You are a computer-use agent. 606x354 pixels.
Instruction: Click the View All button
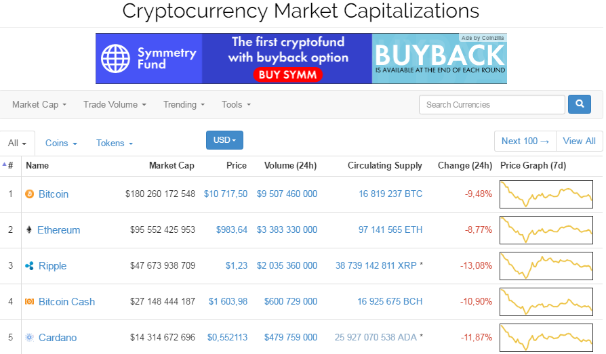(x=579, y=141)
